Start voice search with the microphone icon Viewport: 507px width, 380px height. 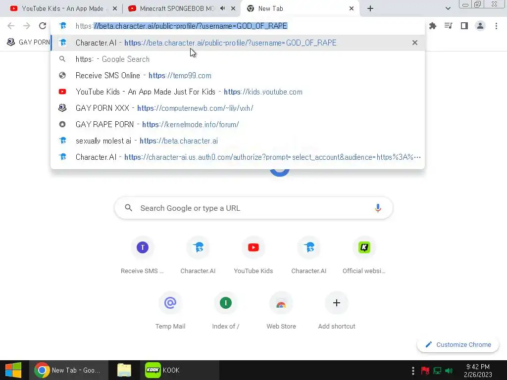[378, 208]
